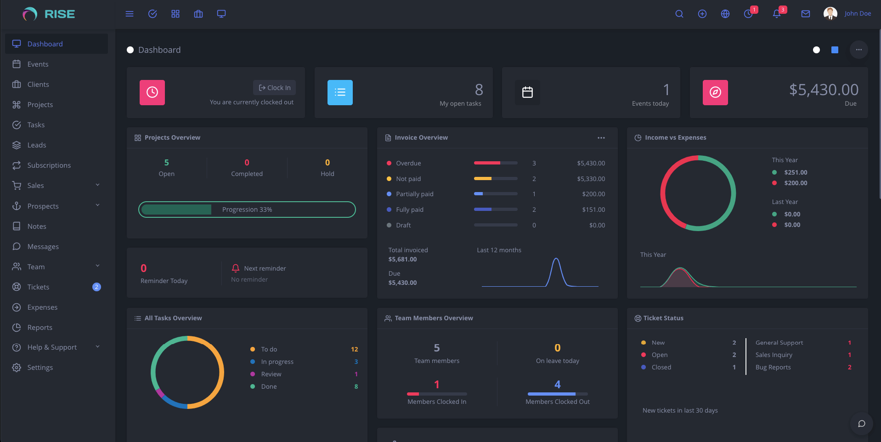This screenshot has height=442, width=881.
Task: Select the blue square dashboard option
Action: 835,50
